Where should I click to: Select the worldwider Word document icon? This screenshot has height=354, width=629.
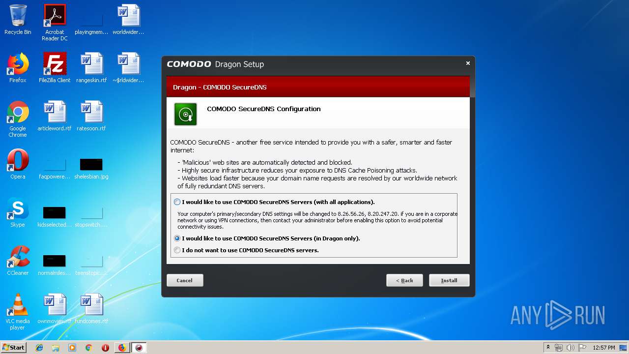(x=128, y=20)
